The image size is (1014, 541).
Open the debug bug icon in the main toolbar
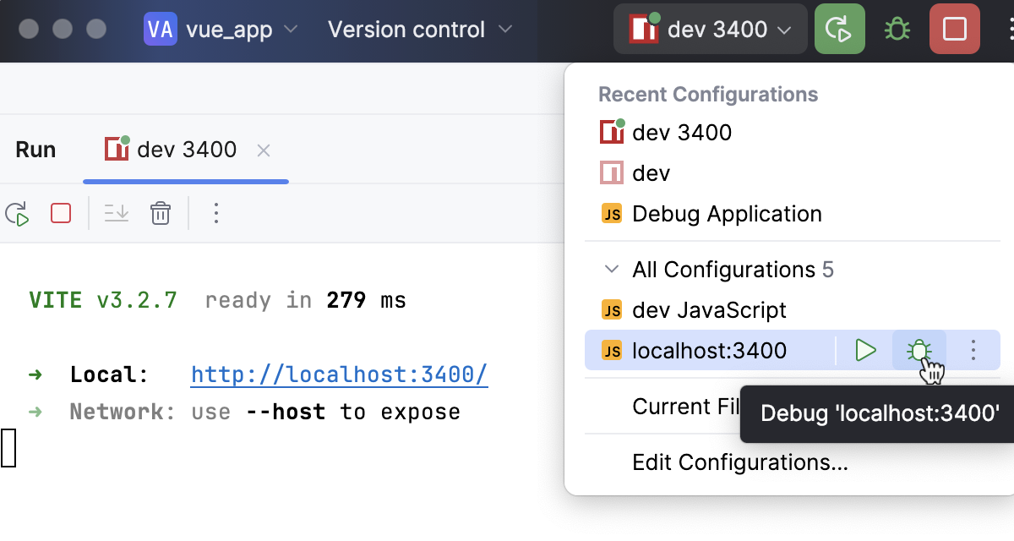tap(897, 29)
